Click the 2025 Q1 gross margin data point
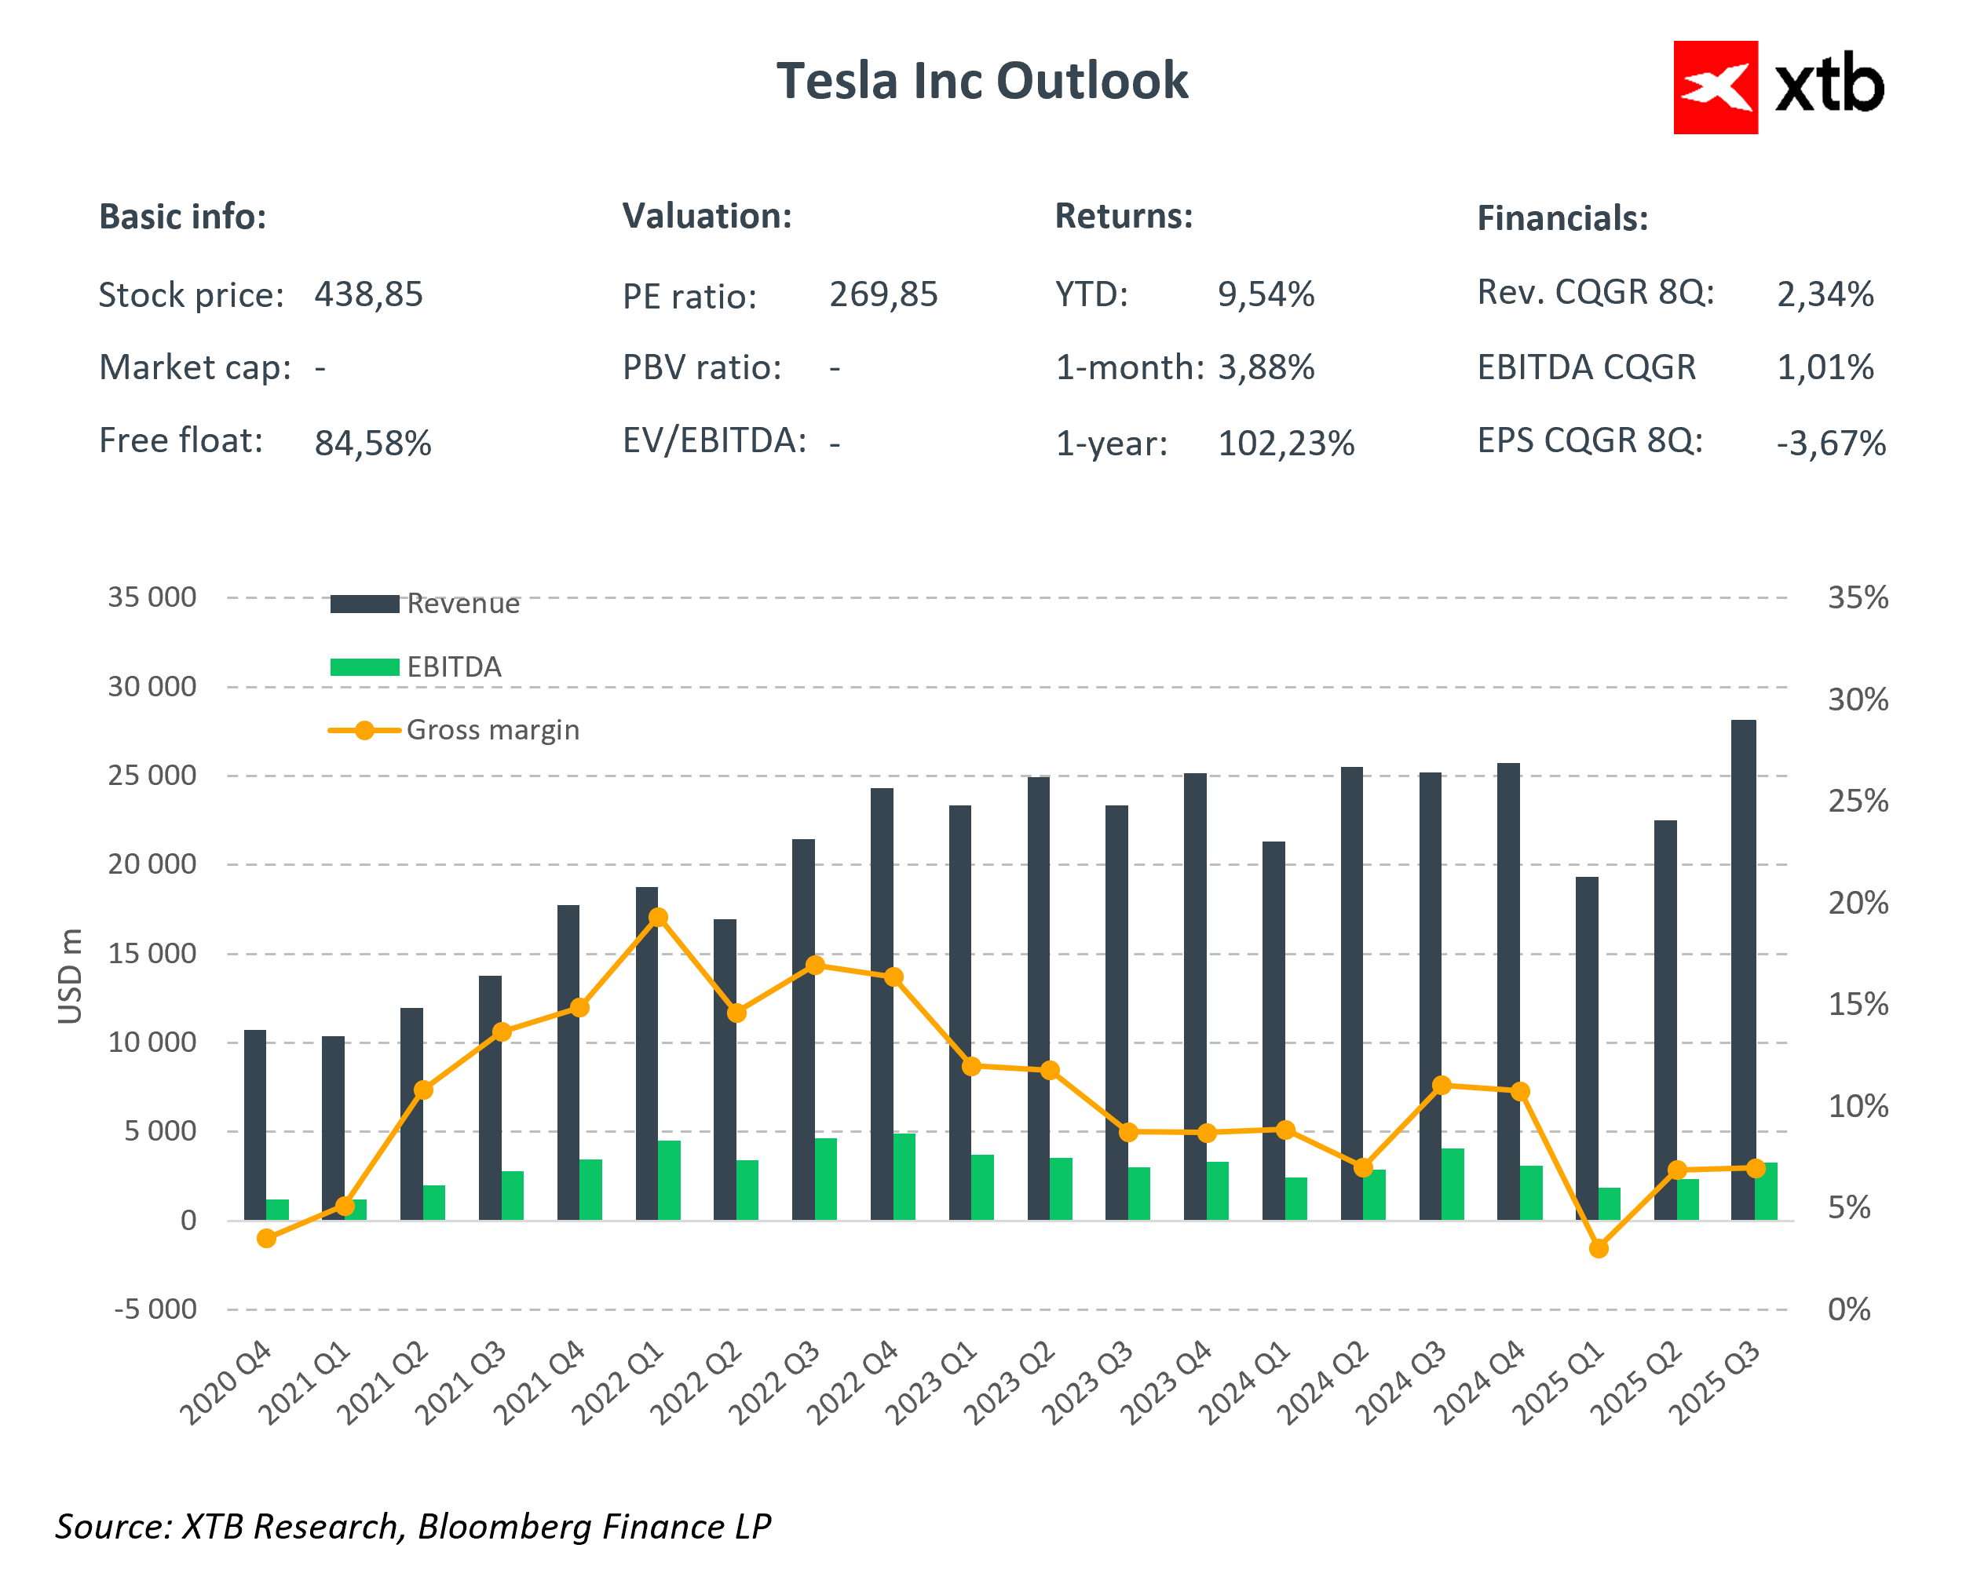The width and height of the screenshot is (1966, 1570). point(1598,1248)
